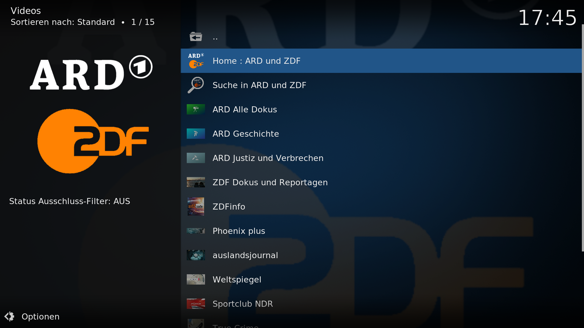Click the ARD ZDF Home icon
Viewport: 584px width, 328px height.
pos(196,61)
